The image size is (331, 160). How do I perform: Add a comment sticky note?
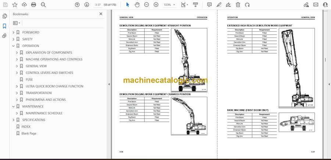click(x=209, y=5)
